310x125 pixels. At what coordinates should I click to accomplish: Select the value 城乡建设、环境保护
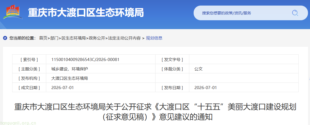[x=70, y=69]
